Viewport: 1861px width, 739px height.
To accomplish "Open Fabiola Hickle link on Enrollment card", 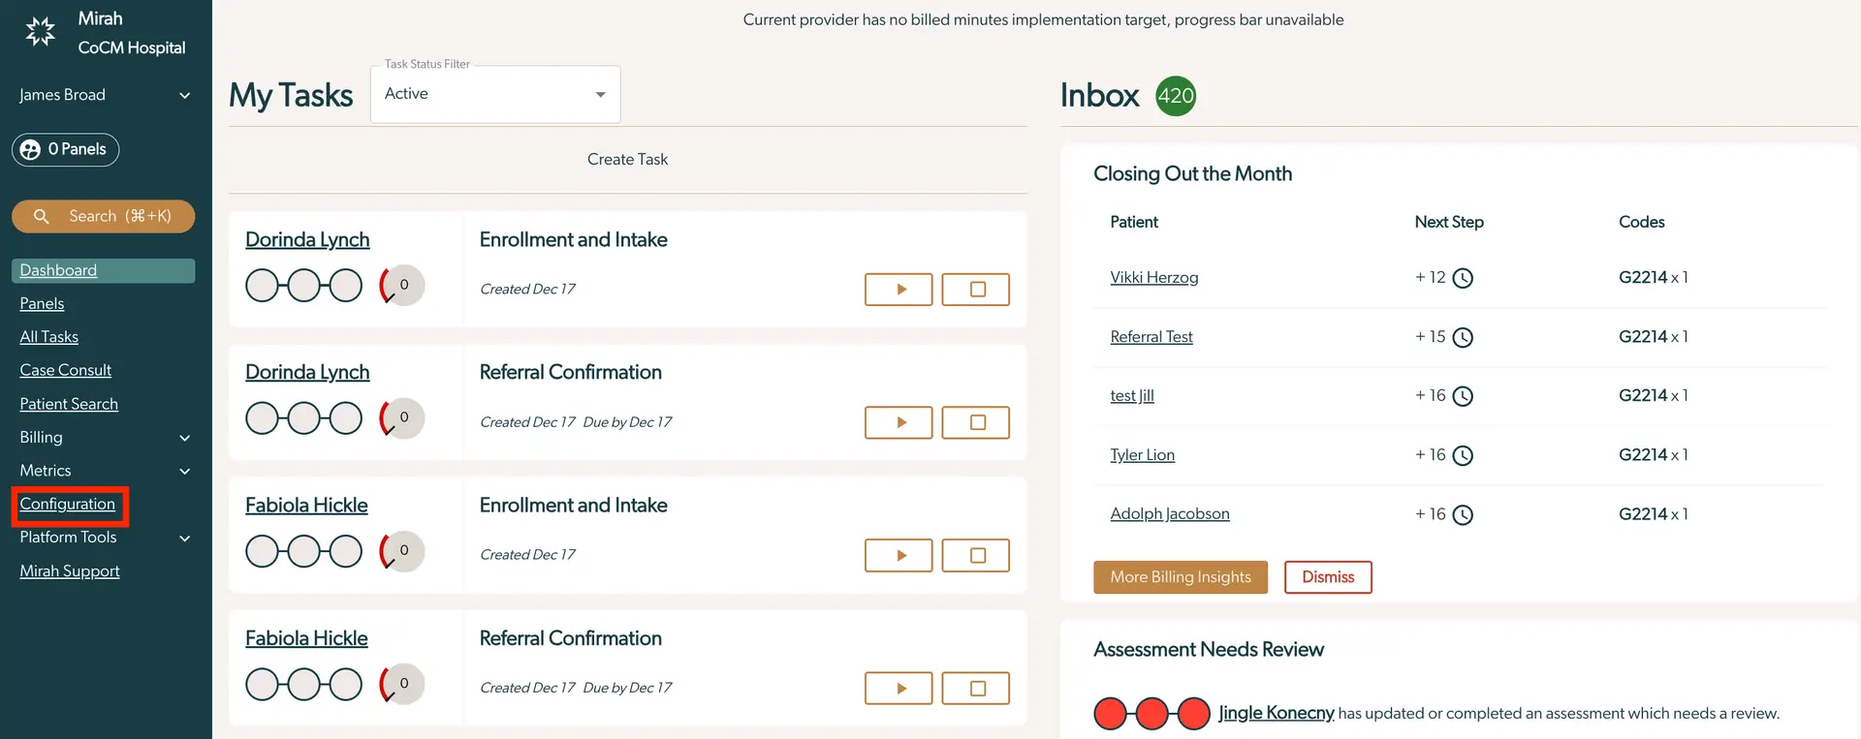I will 306,505.
